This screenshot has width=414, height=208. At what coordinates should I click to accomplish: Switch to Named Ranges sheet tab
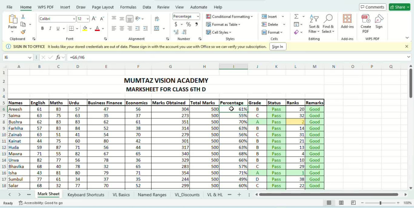[152, 195]
